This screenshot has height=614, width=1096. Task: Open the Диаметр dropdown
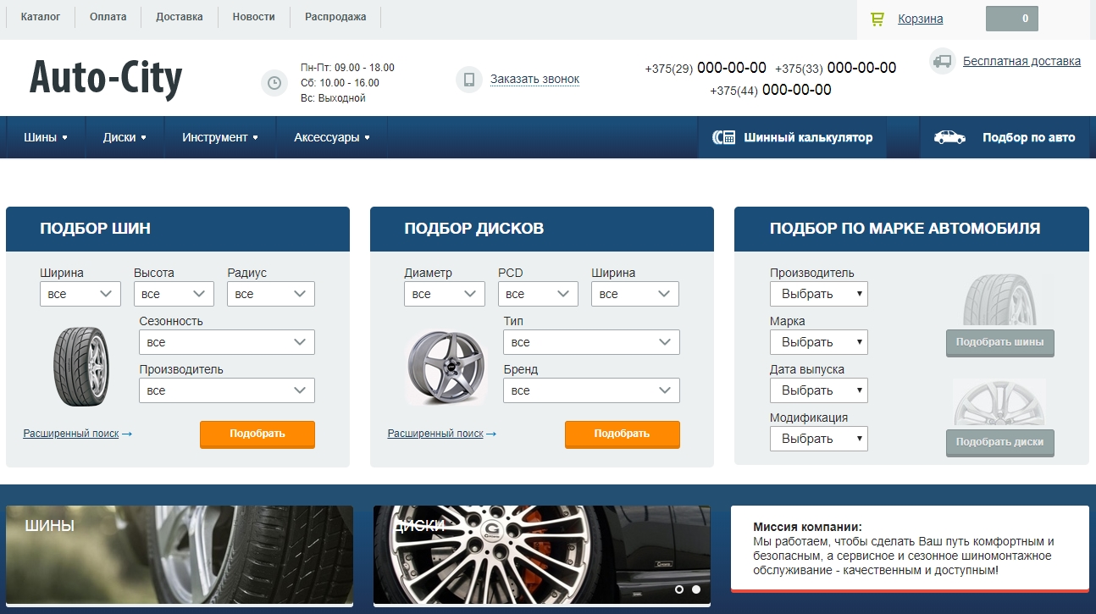click(x=445, y=294)
